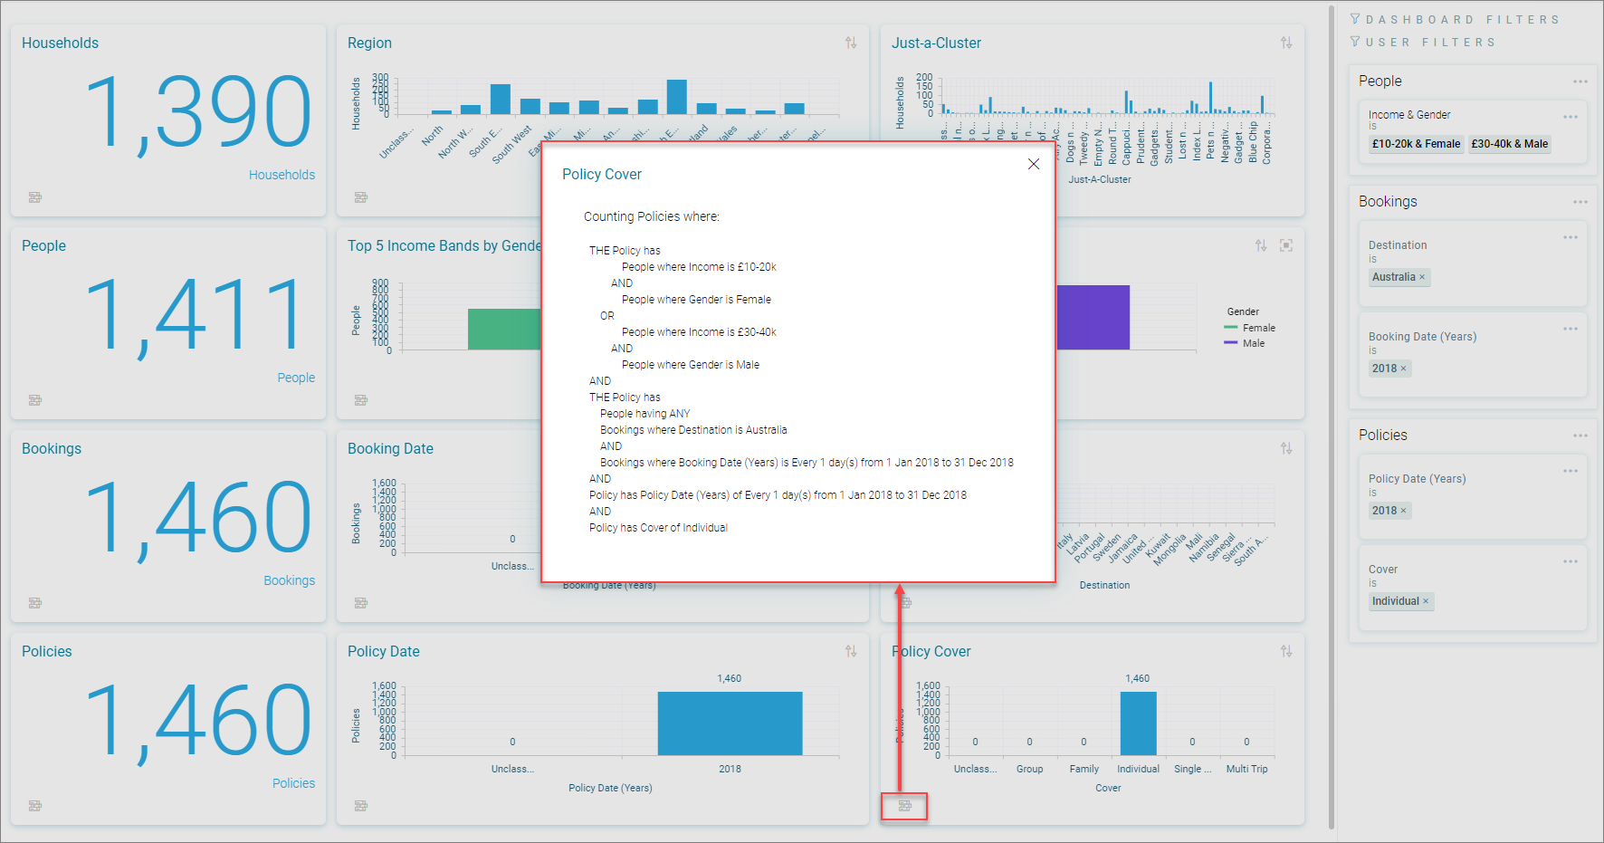The image size is (1604, 843).
Task: Click sort icon on Top 5 Income Bands chart
Action: (1261, 245)
